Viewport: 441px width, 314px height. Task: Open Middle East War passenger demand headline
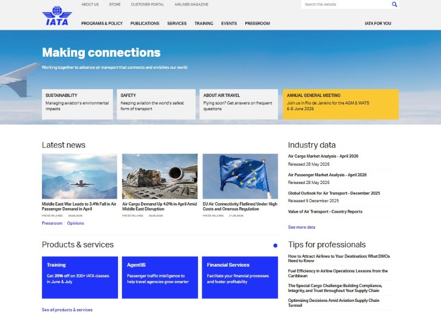pos(79,207)
